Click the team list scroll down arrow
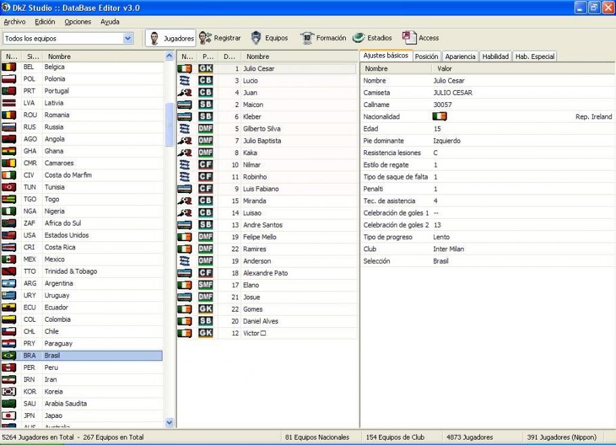 coord(169,423)
